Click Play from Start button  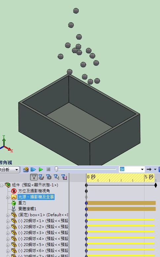click(33, 169)
